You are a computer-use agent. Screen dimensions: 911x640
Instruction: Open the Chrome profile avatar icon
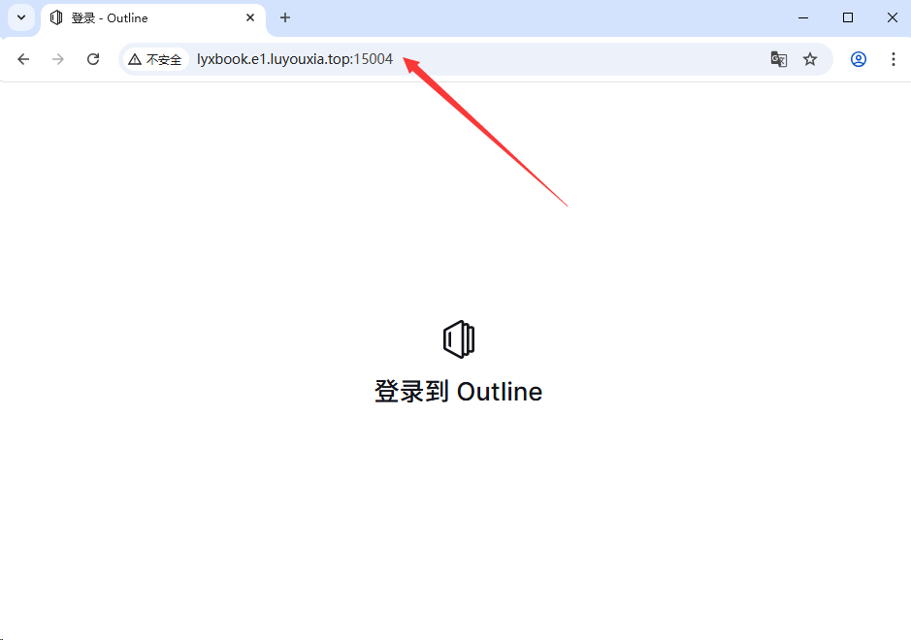click(x=859, y=59)
